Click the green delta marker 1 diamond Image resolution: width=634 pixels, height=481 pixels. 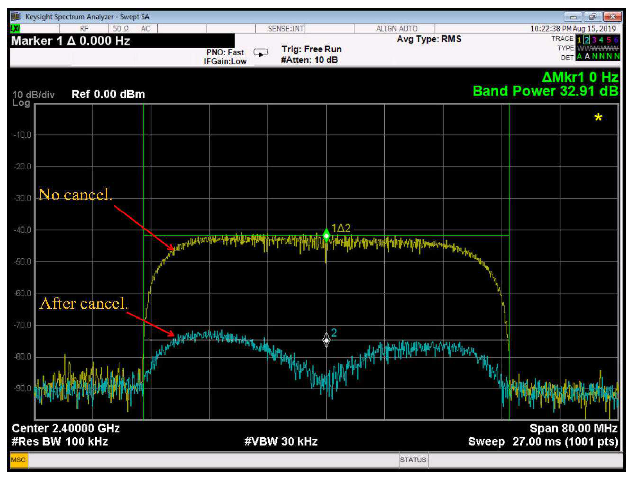pyautogui.click(x=326, y=236)
